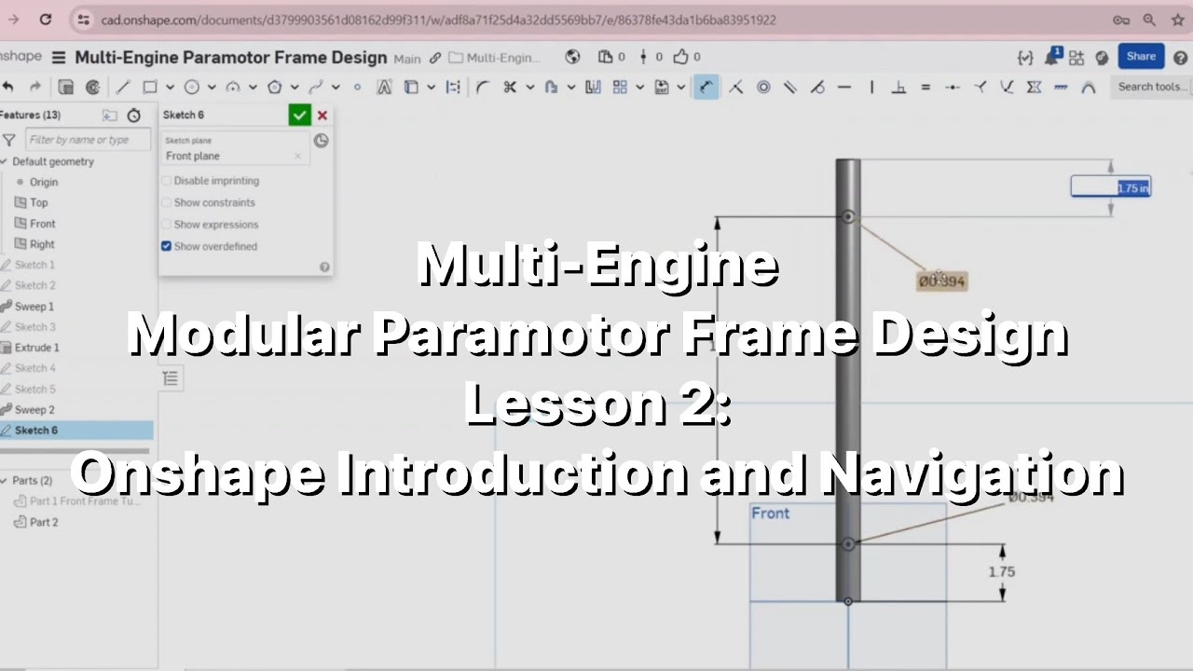The width and height of the screenshot is (1193, 671).
Task: Open the Main workspace branch label
Action: pos(407,58)
